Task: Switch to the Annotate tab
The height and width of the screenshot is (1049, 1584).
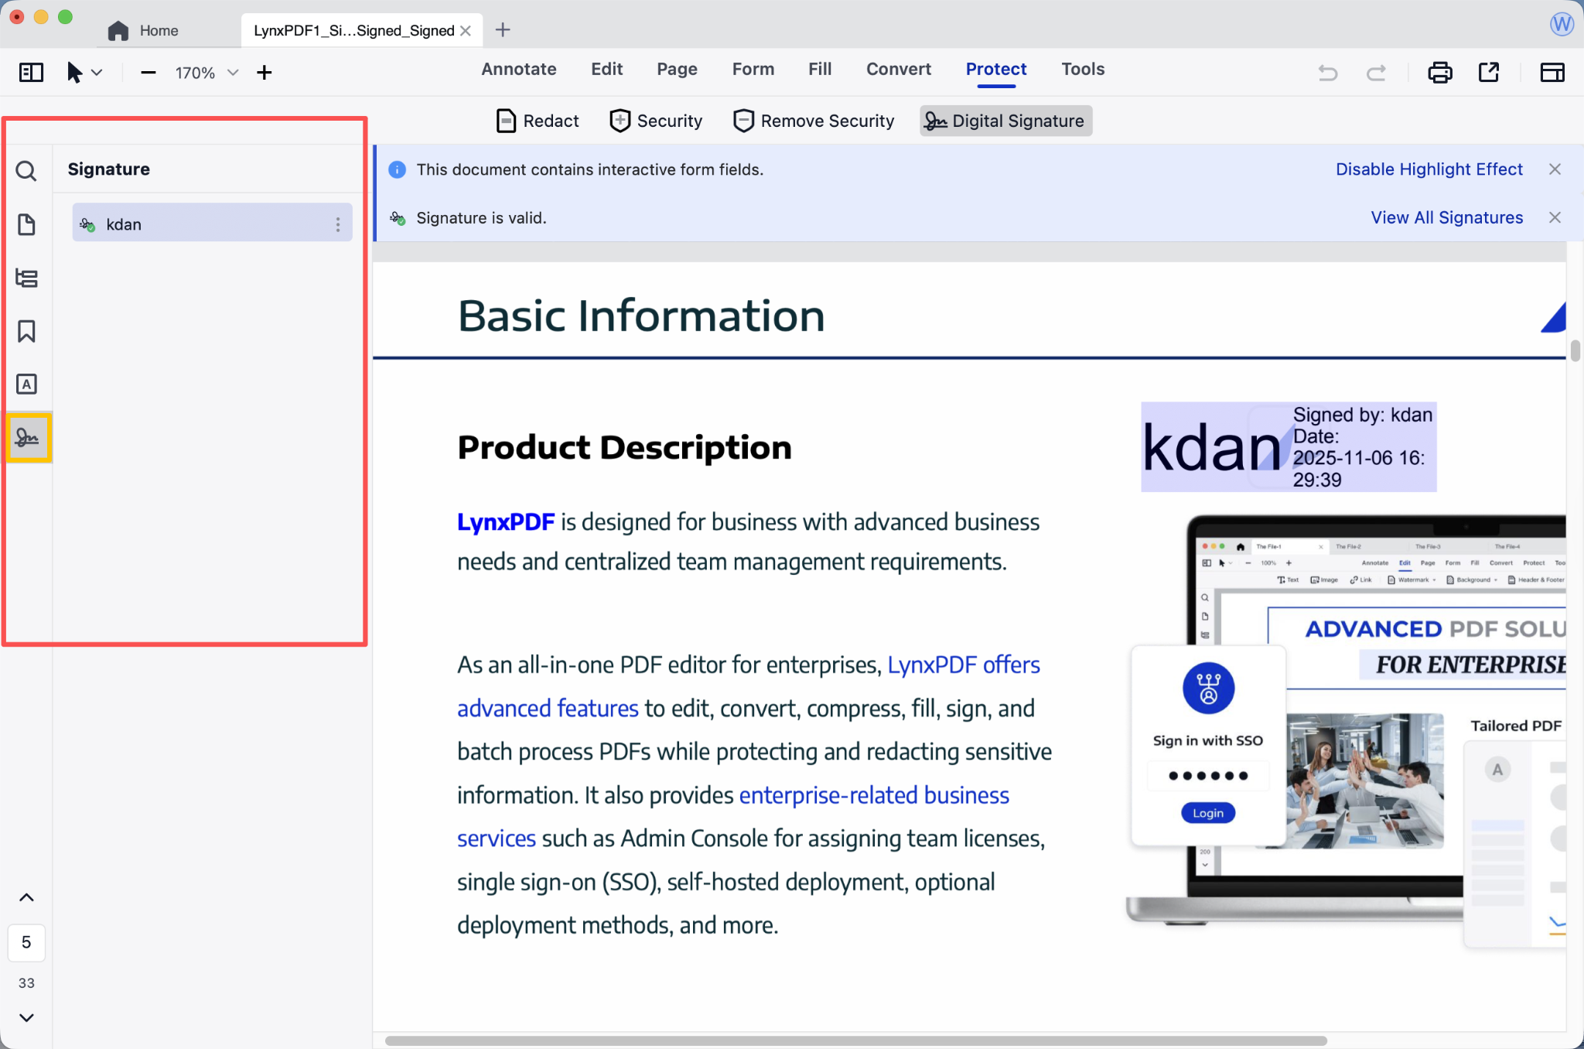Action: pyautogui.click(x=518, y=69)
